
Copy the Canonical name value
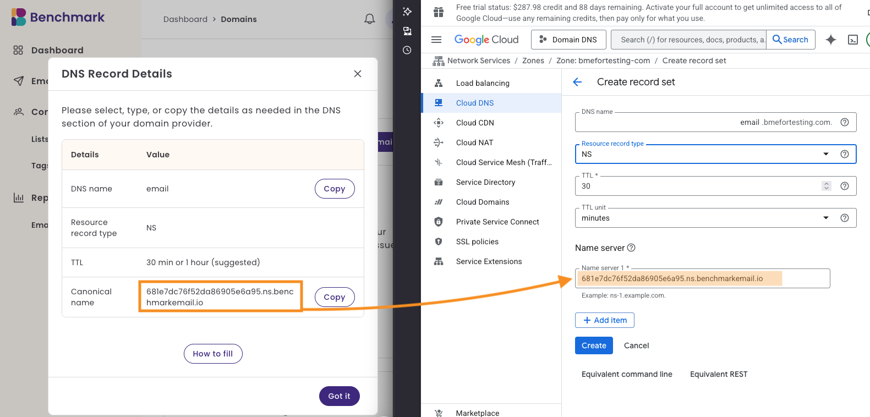(335, 297)
